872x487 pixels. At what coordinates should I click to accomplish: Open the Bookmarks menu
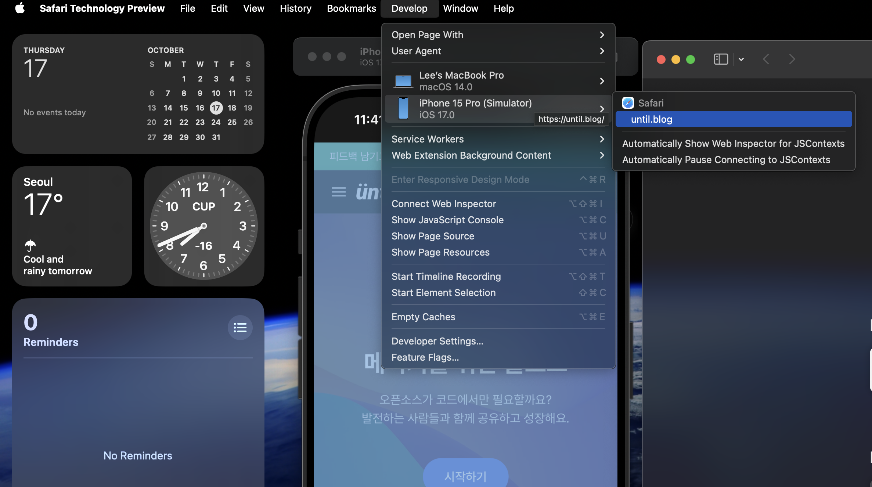pos(351,8)
